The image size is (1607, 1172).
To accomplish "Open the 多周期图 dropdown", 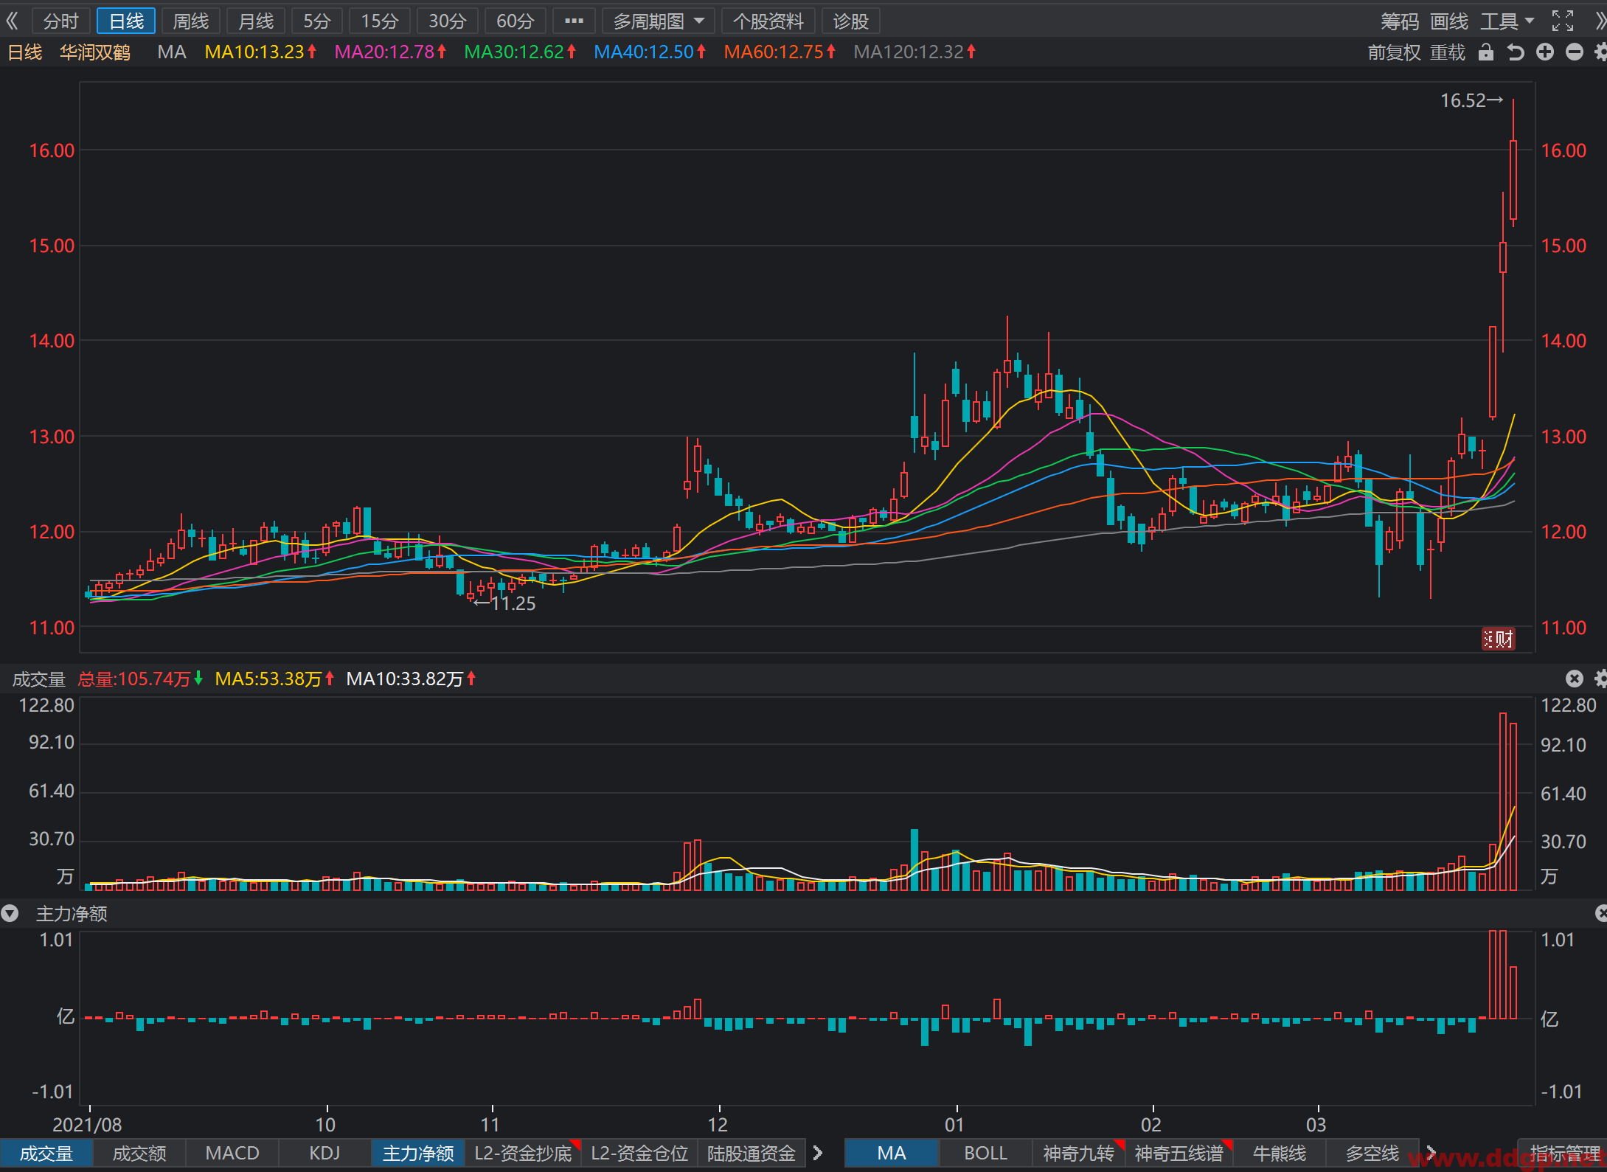I will (659, 21).
